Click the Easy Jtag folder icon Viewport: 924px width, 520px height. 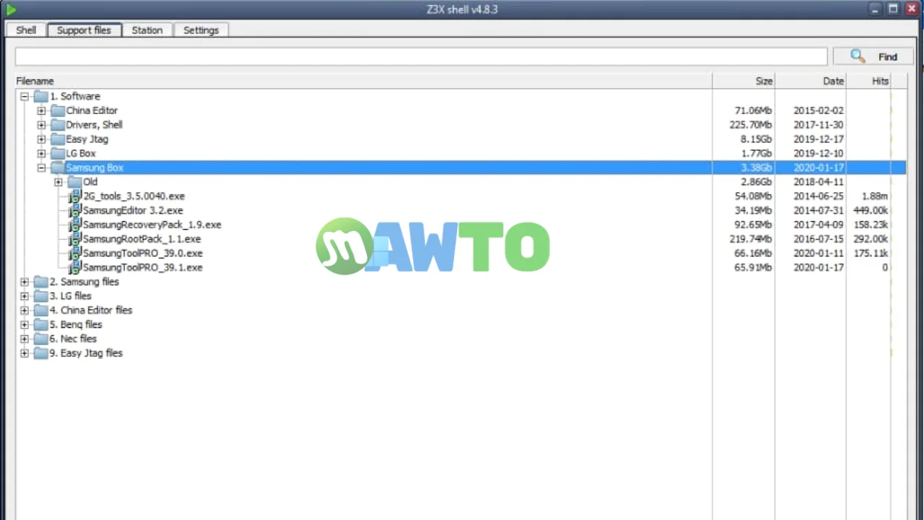(x=58, y=139)
